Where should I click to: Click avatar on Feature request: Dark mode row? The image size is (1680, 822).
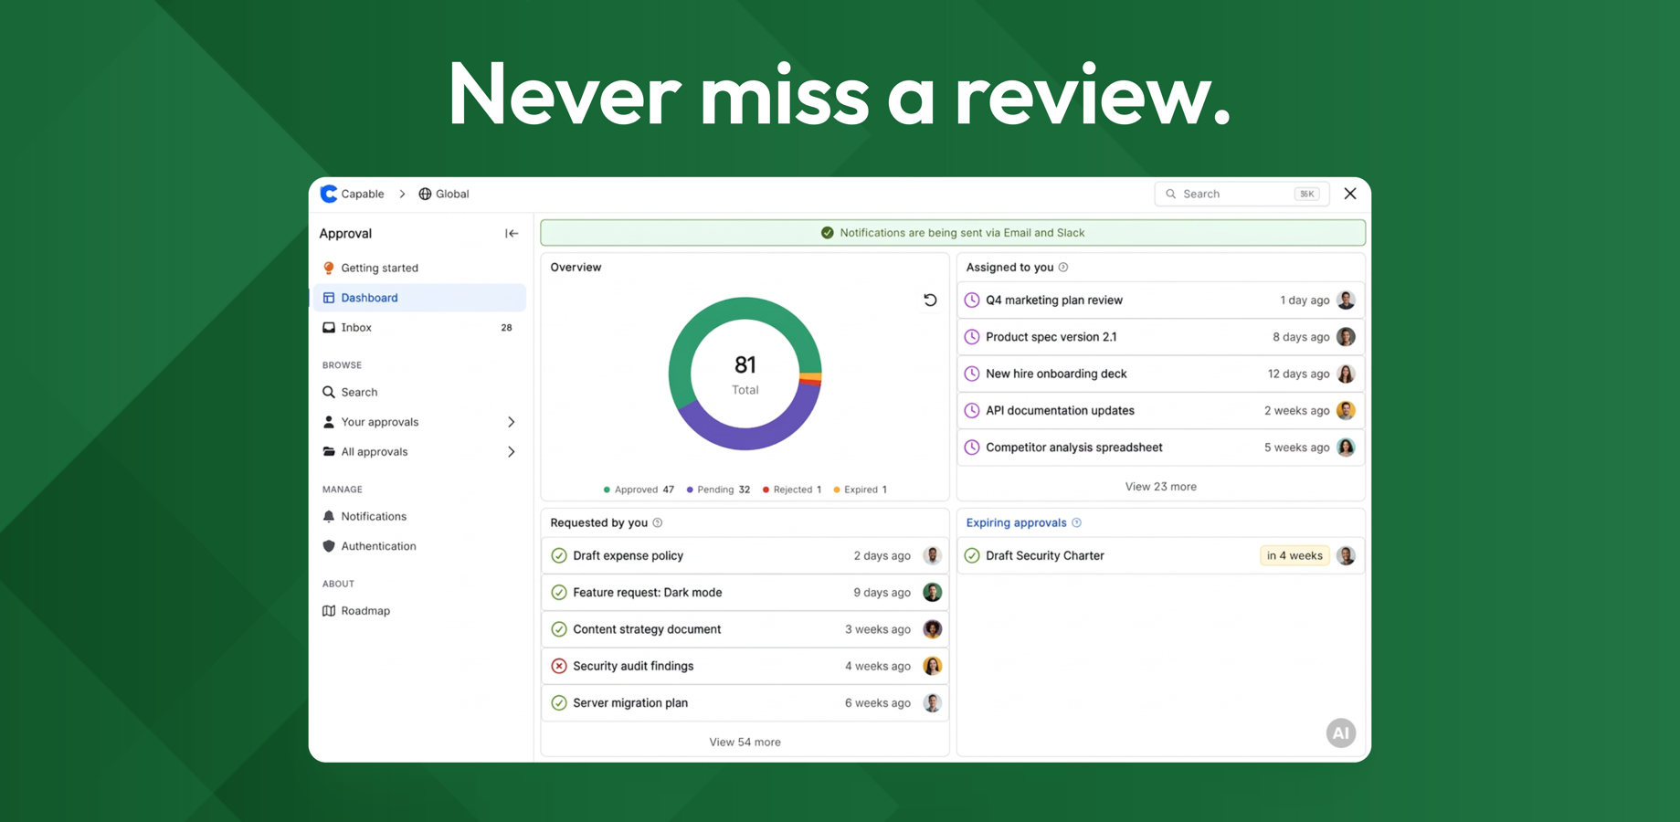click(x=932, y=593)
